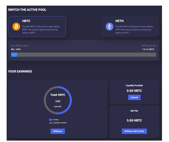Click the Withdraw button below the chart
Viewport: 169px width, 142px height.
point(58,131)
